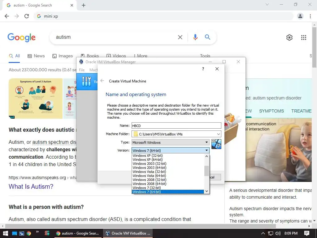Click the pinned Chrome icon in quick launch
317x238 pixels.
[29, 233]
